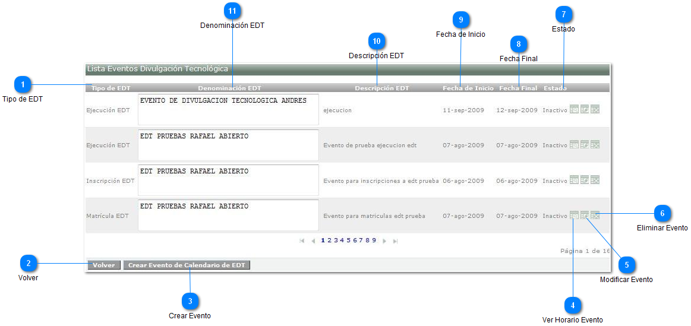Click the 'Tipo de EDT' column header

(111, 88)
